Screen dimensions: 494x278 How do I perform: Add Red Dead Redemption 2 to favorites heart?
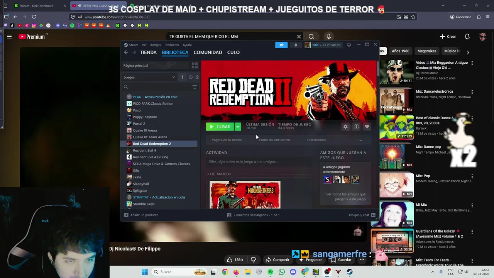point(367,127)
